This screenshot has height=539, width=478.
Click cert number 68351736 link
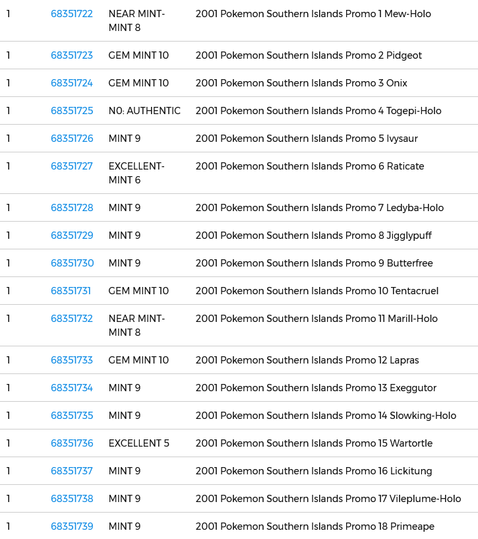click(x=72, y=443)
